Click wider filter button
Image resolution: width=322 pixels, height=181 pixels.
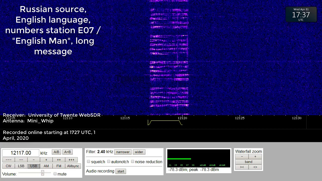(139, 152)
